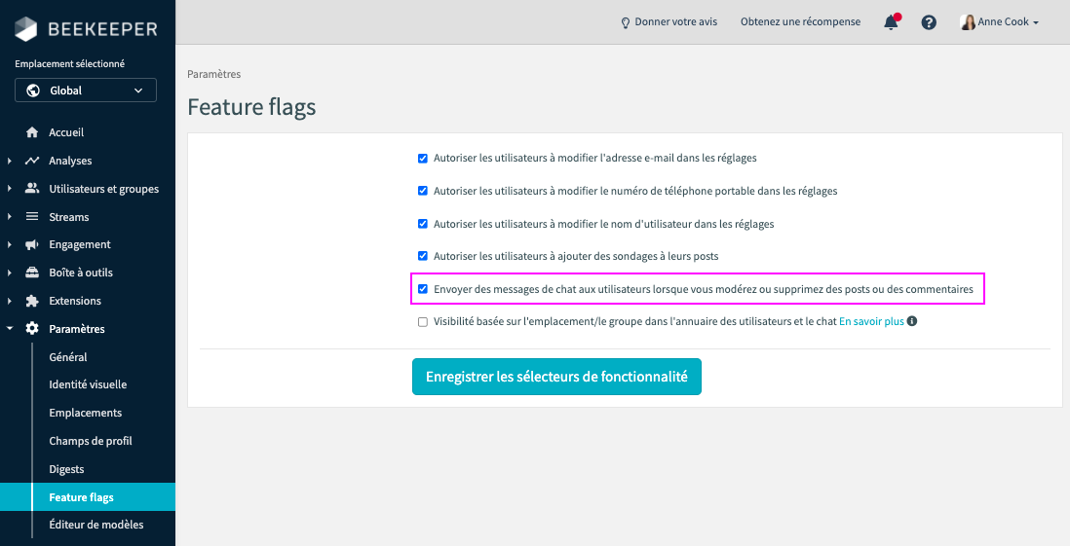1070x546 pixels.
Task: Select Feature flags in the sidebar
Action: pos(88,497)
